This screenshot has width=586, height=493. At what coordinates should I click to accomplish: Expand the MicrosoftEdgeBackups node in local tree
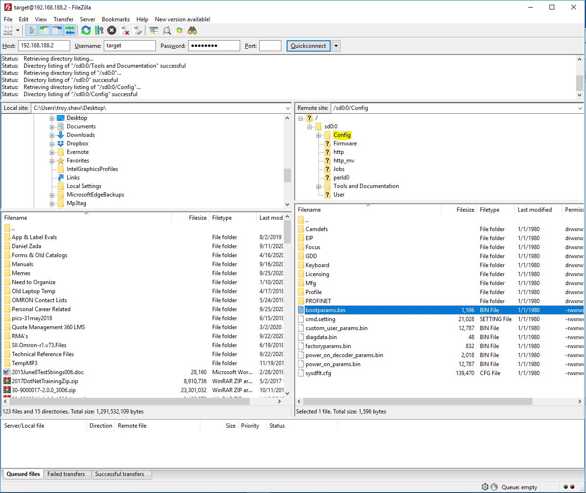point(52,195)
